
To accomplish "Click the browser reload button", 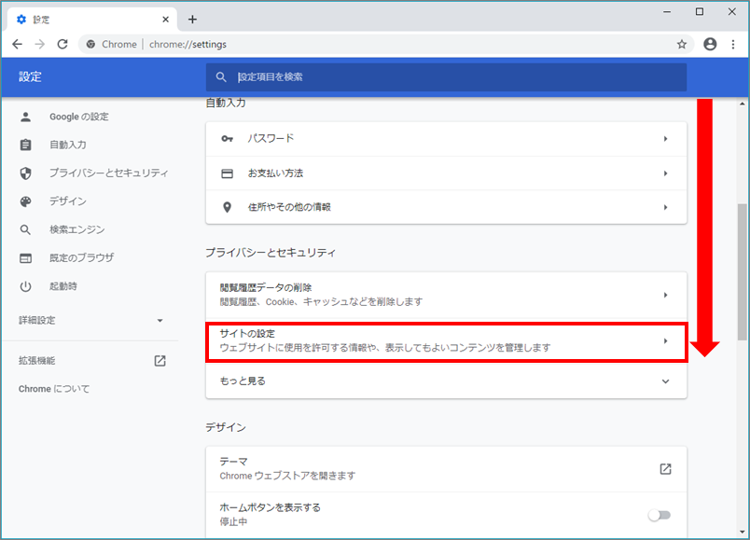I will tap(62, 44).
